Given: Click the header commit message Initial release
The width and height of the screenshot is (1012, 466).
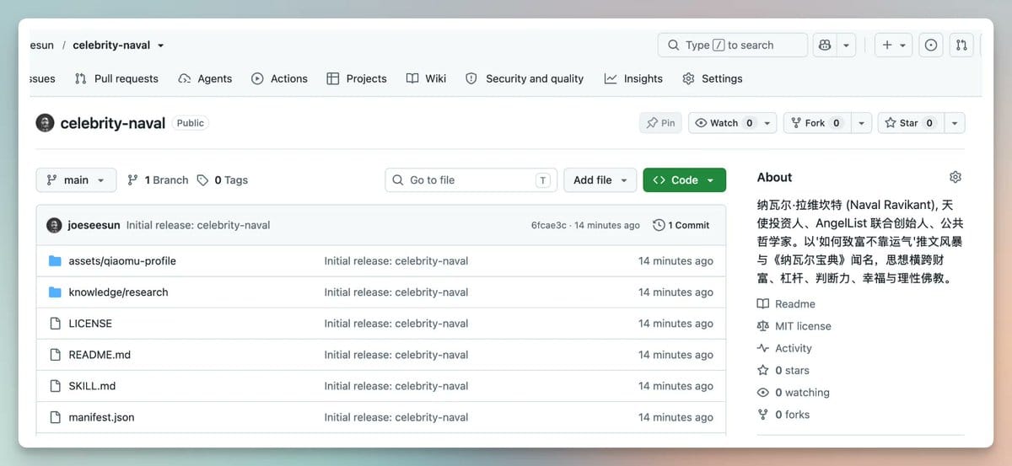Looking at the screenshot, I should pyautogui.click(x=198, y=225).
